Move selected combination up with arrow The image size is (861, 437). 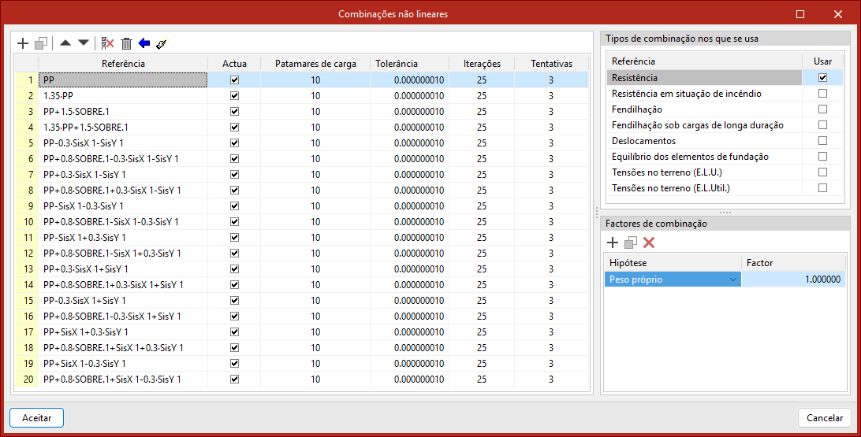click(65, 43)
